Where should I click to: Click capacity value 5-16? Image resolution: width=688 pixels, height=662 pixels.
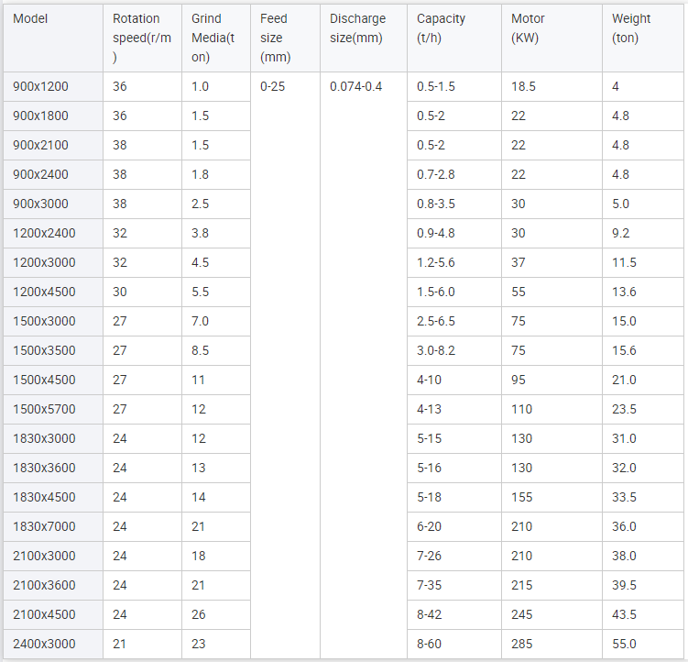point(429,468)
